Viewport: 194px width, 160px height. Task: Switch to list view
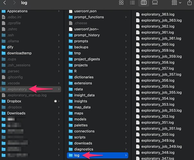pyautogui.click(x=132, y=3)
